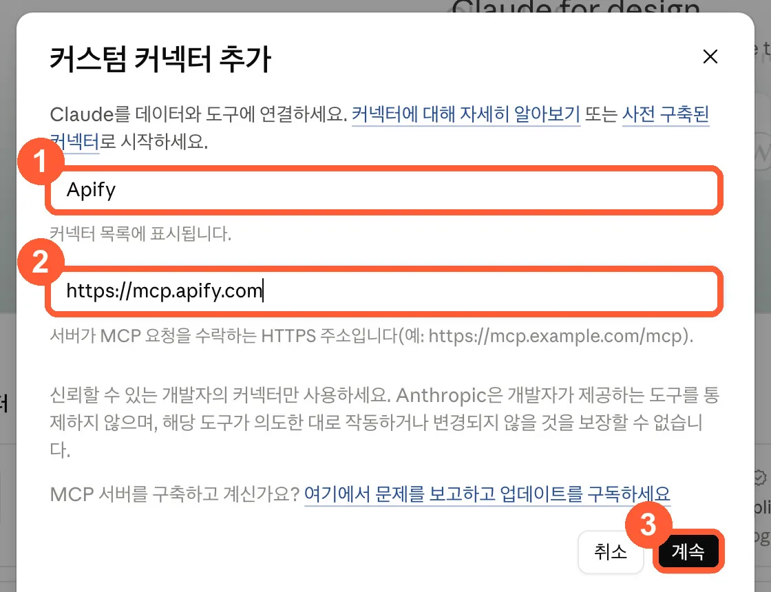Click the '커스텀 커넥터 추가' dialog title
The width and height of the screenshot is (771, 592).
click(160, 59)
